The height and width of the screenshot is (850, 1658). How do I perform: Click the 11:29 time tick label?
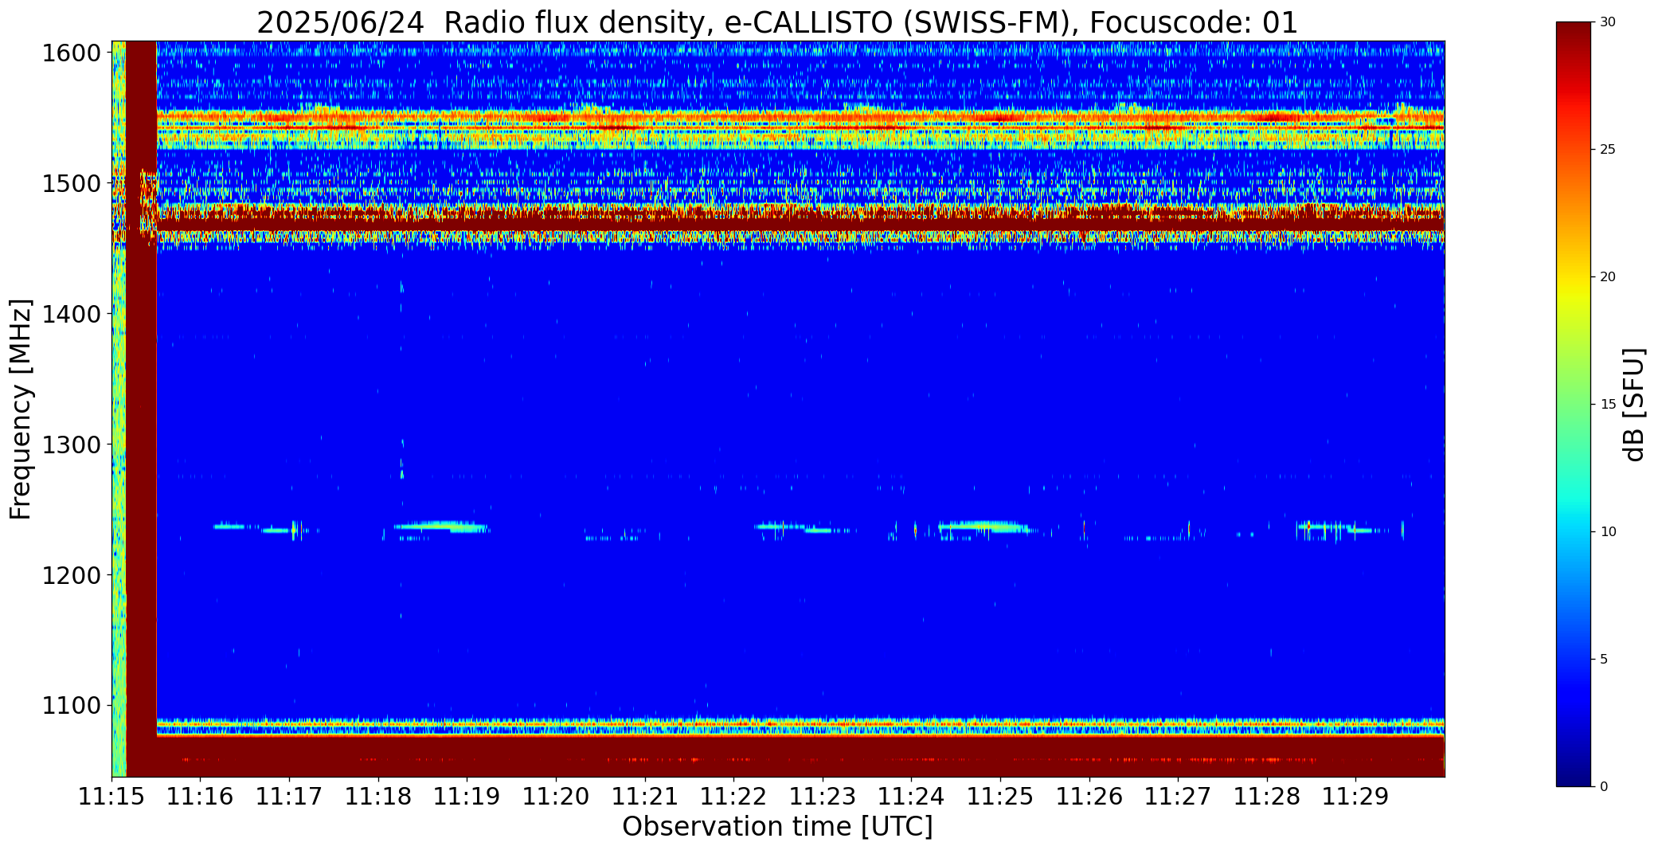point(1356,797)
